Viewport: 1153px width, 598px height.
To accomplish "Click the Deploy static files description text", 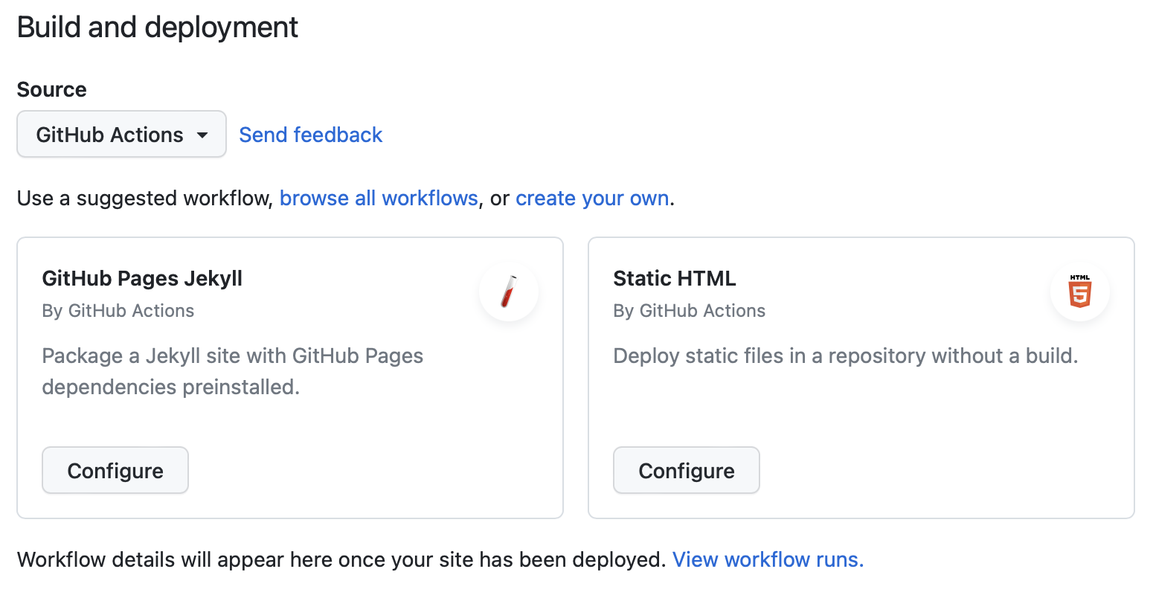I will click(x=846, y=356).
